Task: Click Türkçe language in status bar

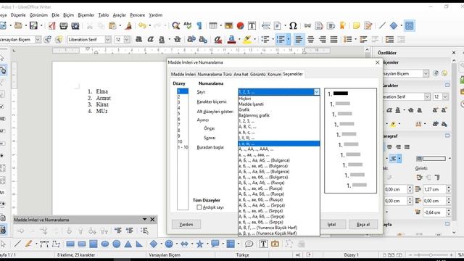Action: click(x=242, y=254)
